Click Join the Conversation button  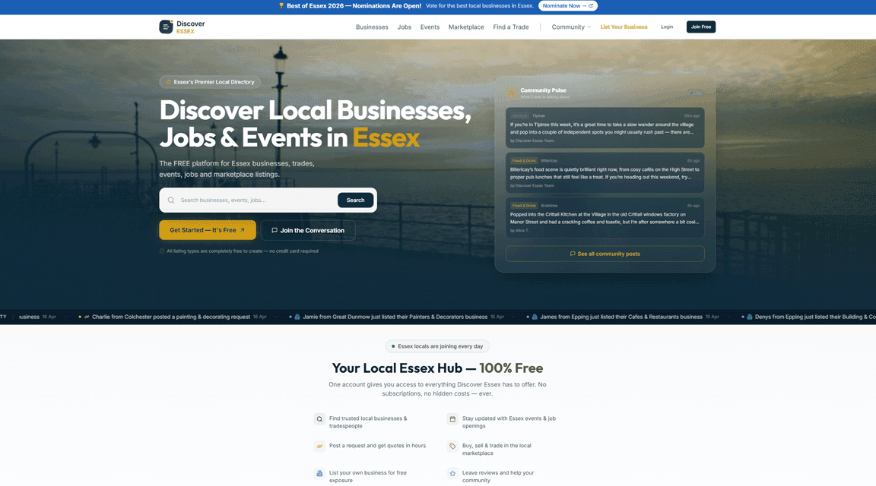tap(308, 230)
